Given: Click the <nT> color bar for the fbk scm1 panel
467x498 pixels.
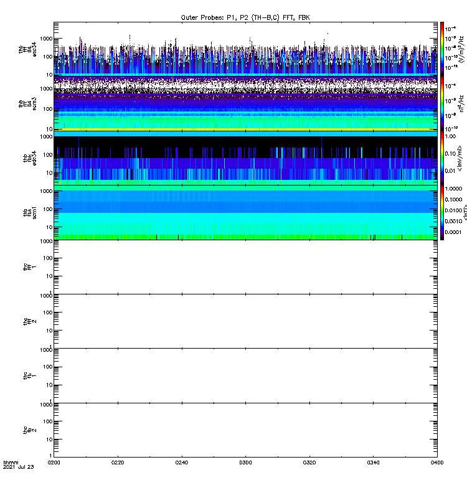Looking at the screenshot, I should [442, 212].
